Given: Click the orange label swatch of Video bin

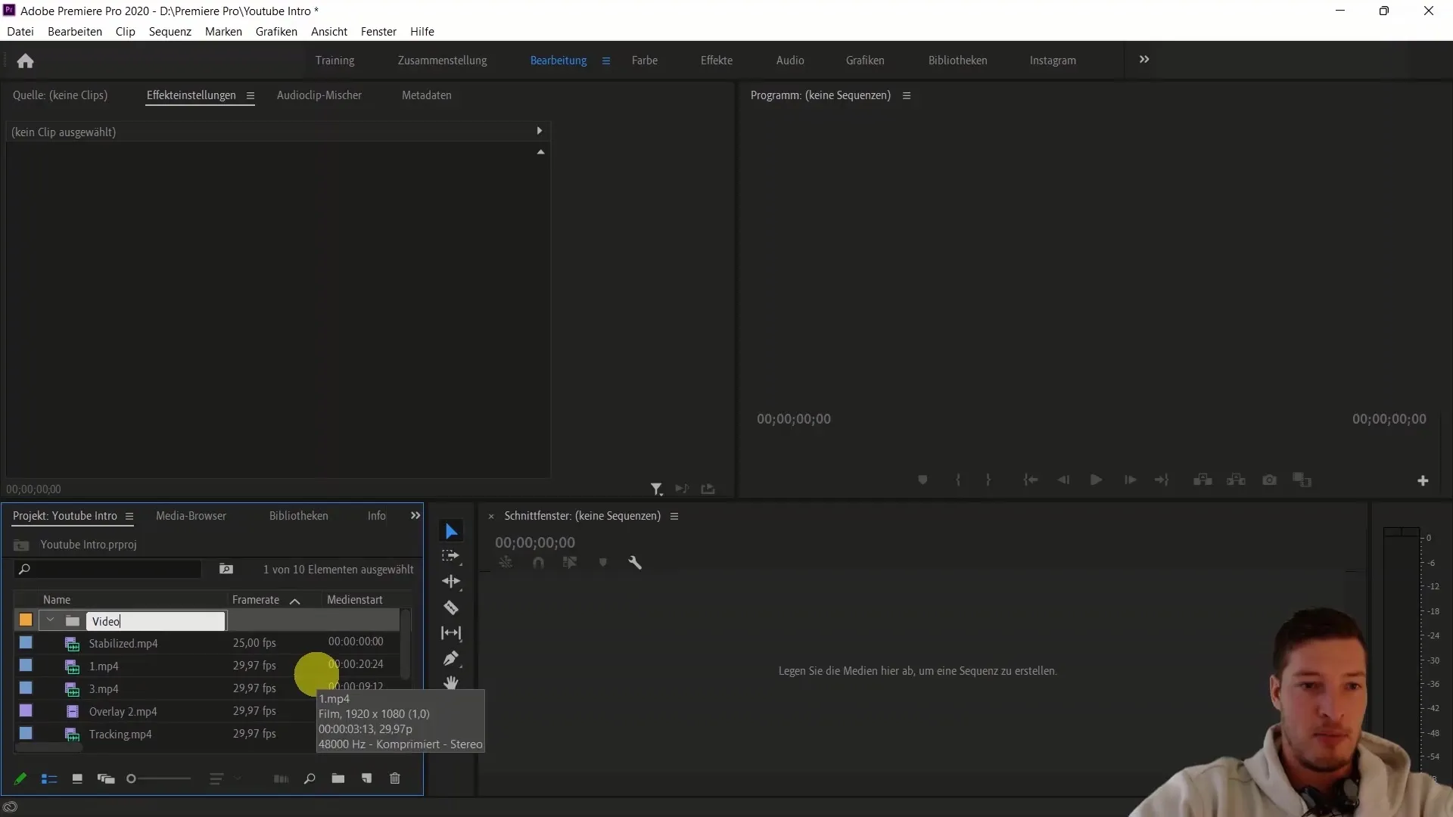Looking at the screenshot, I should point(26,620).
